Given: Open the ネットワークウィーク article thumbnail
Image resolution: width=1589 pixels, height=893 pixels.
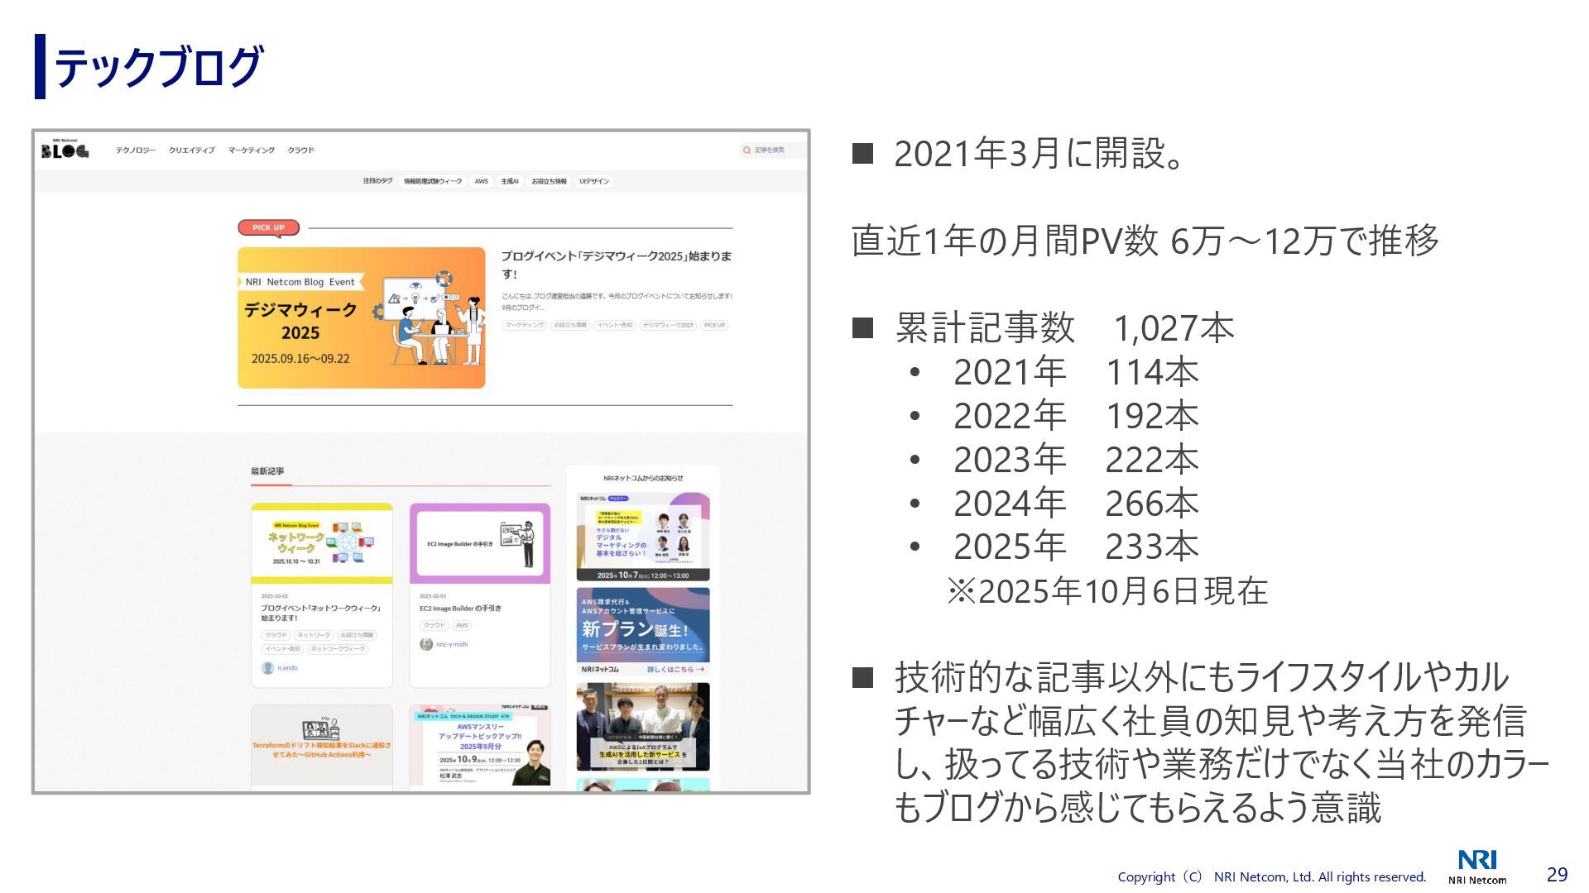Looking at the screenshot, I should (322, 543).
